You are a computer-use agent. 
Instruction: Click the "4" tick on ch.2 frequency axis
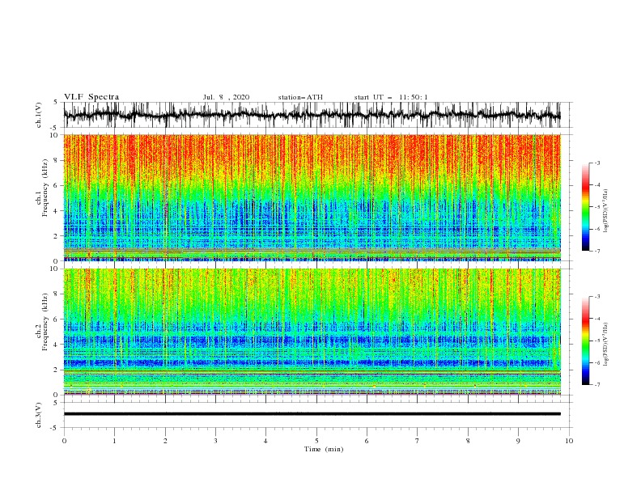pyautogui.click(x=57, y=345)
